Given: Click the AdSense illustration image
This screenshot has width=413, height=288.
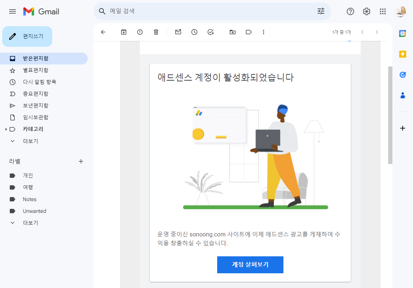Looking at the screenshot, I should (255, 157).
